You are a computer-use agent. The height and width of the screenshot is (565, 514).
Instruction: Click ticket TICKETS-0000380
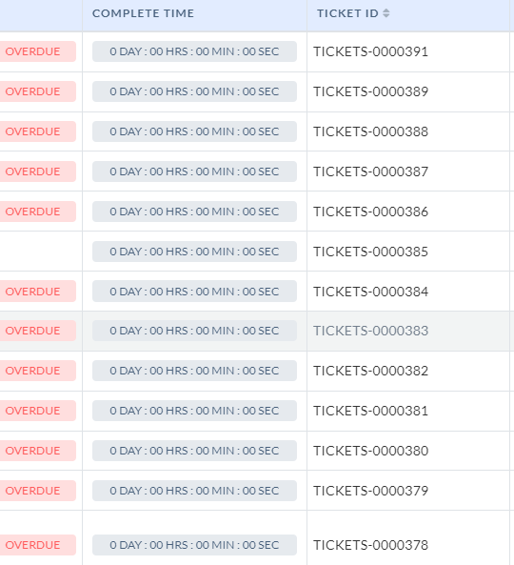370,451
